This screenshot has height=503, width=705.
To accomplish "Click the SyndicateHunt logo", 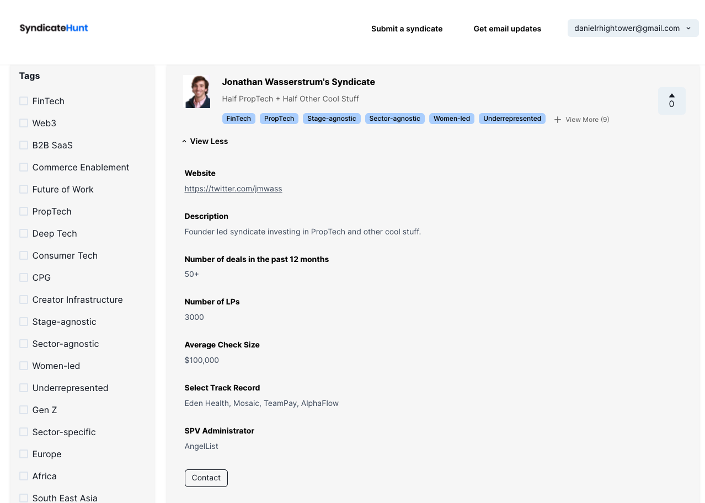I will point(54,28).
